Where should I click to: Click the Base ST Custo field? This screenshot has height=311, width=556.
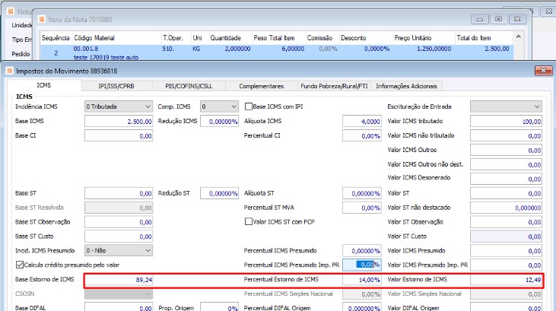click(119, 236)
